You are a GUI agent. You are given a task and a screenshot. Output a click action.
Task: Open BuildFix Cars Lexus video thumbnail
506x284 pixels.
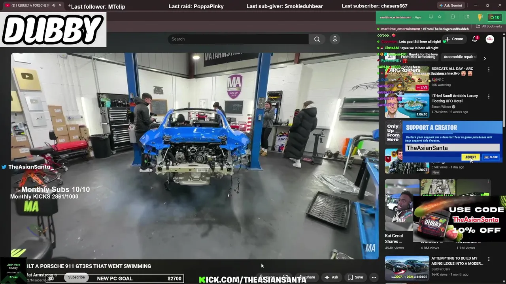tap(407, 268)
